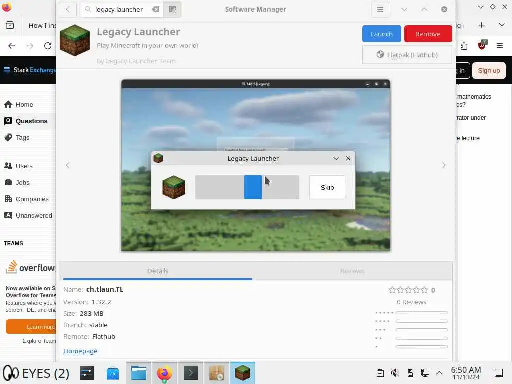Clear the 'legacy launcher' search text
Viewport: 512px width, 384px height.
click(156, 9)
